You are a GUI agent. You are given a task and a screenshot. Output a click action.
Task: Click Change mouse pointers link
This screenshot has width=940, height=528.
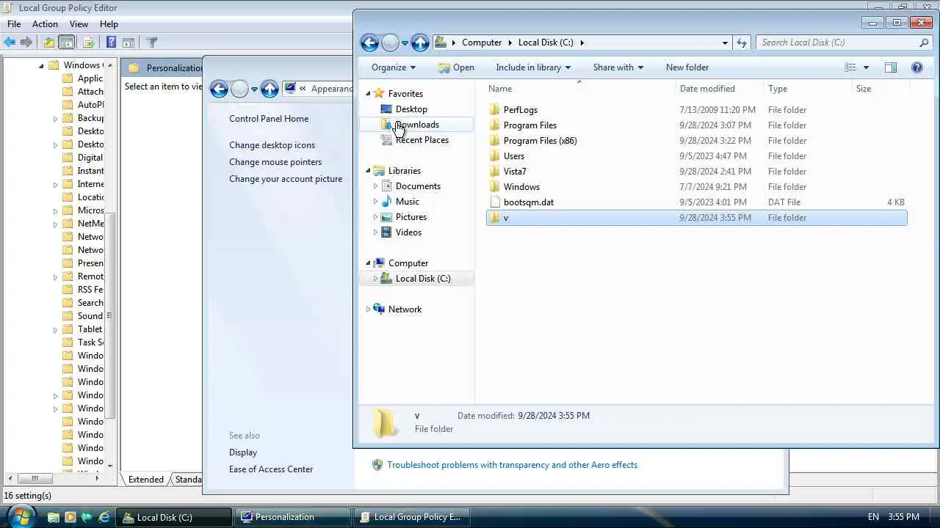coord(275,162)
